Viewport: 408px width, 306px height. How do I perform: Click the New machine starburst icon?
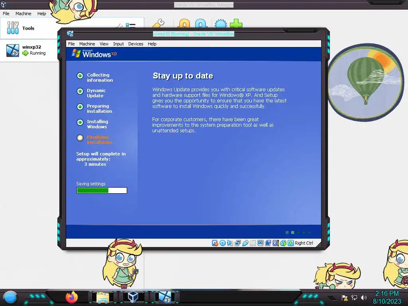point(221,23)
